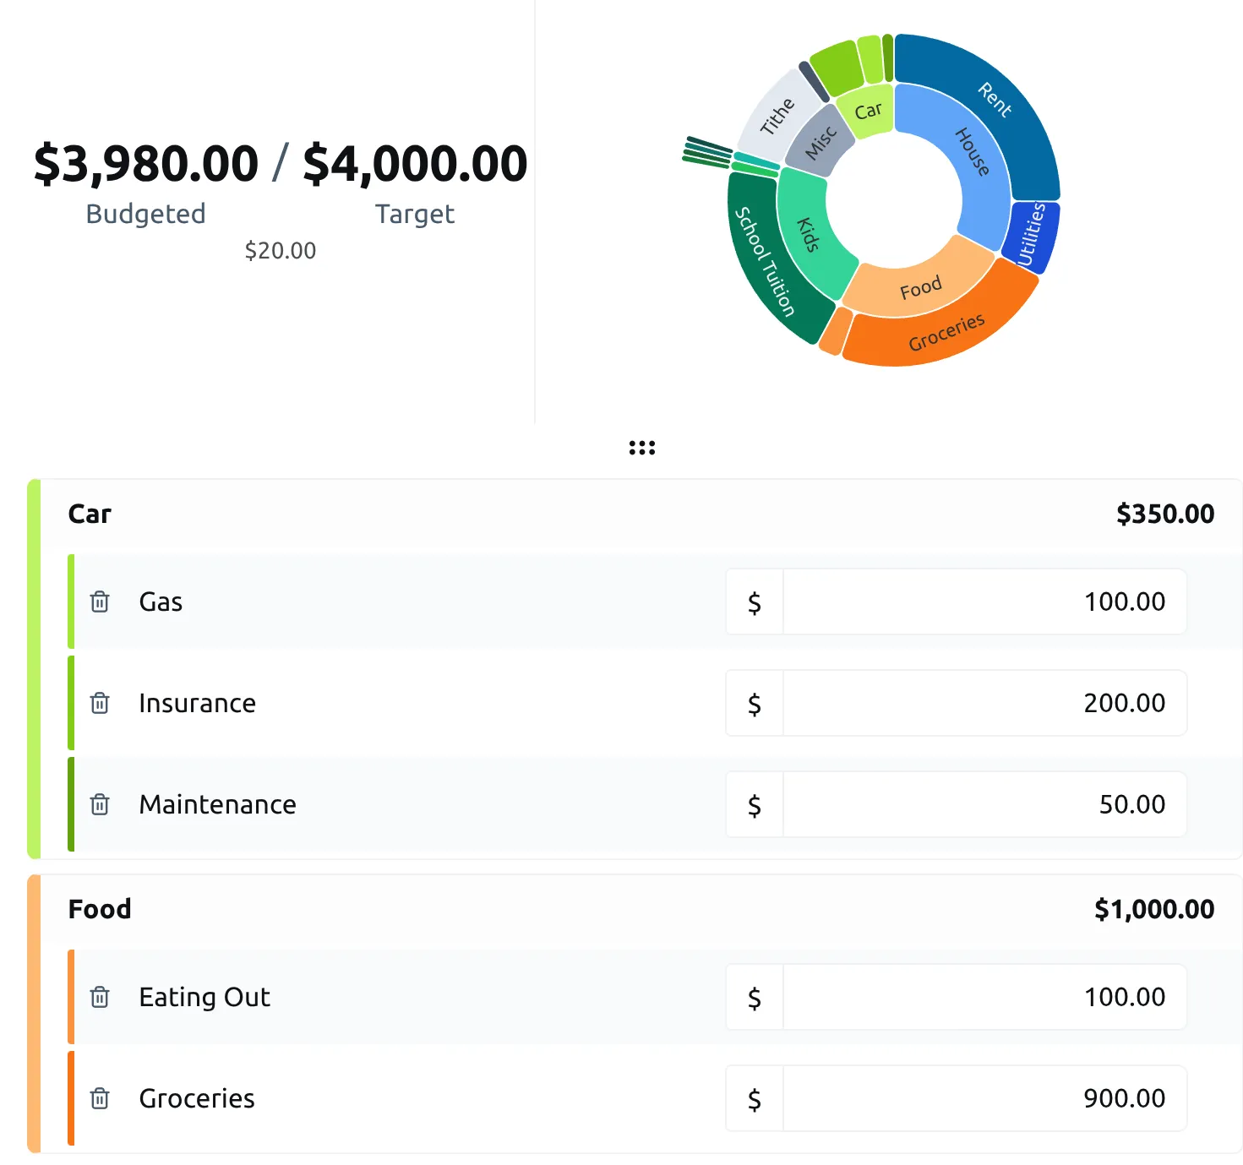This screenshot has height=1165, width=1243.
Task: Collapse the Food category header
Action: tap(100, 909)
